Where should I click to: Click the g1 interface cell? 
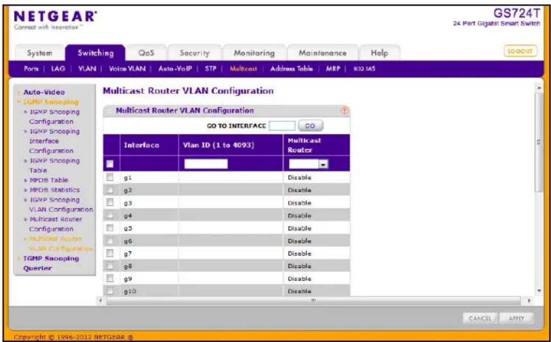pyautogui.click(x=149, y=177)
